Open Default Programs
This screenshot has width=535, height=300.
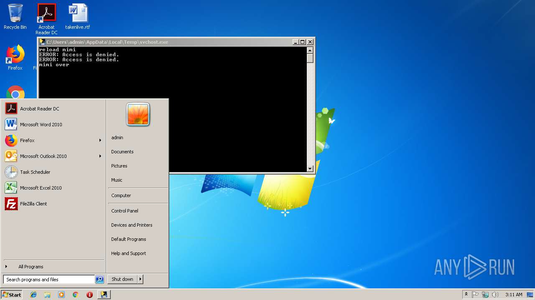pos(129,239)
